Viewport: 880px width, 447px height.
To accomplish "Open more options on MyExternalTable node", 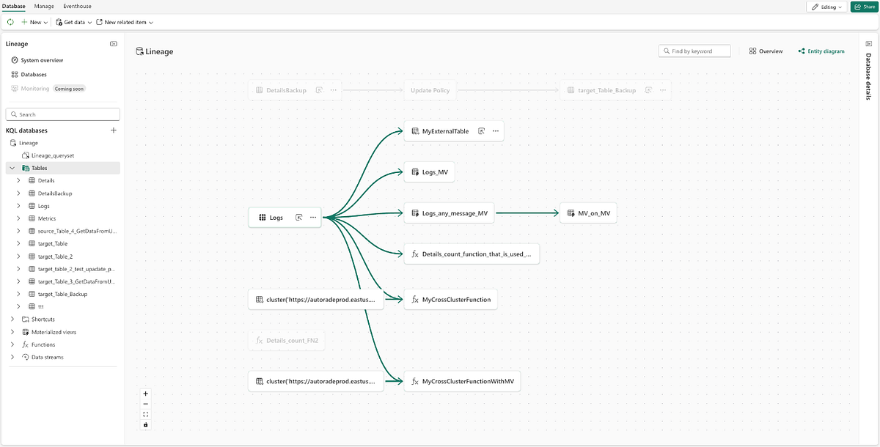I will tap(496, 131).
